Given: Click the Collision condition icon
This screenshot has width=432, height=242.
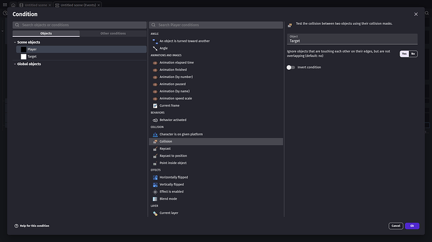Looking at the screenshot, I should pyautogui.click(x=155, y=142).
